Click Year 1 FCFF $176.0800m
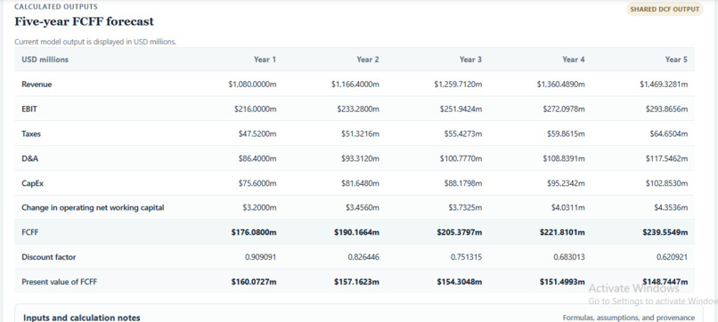The height and width of the screenshot is (322, 718). [x=254, y=232]
